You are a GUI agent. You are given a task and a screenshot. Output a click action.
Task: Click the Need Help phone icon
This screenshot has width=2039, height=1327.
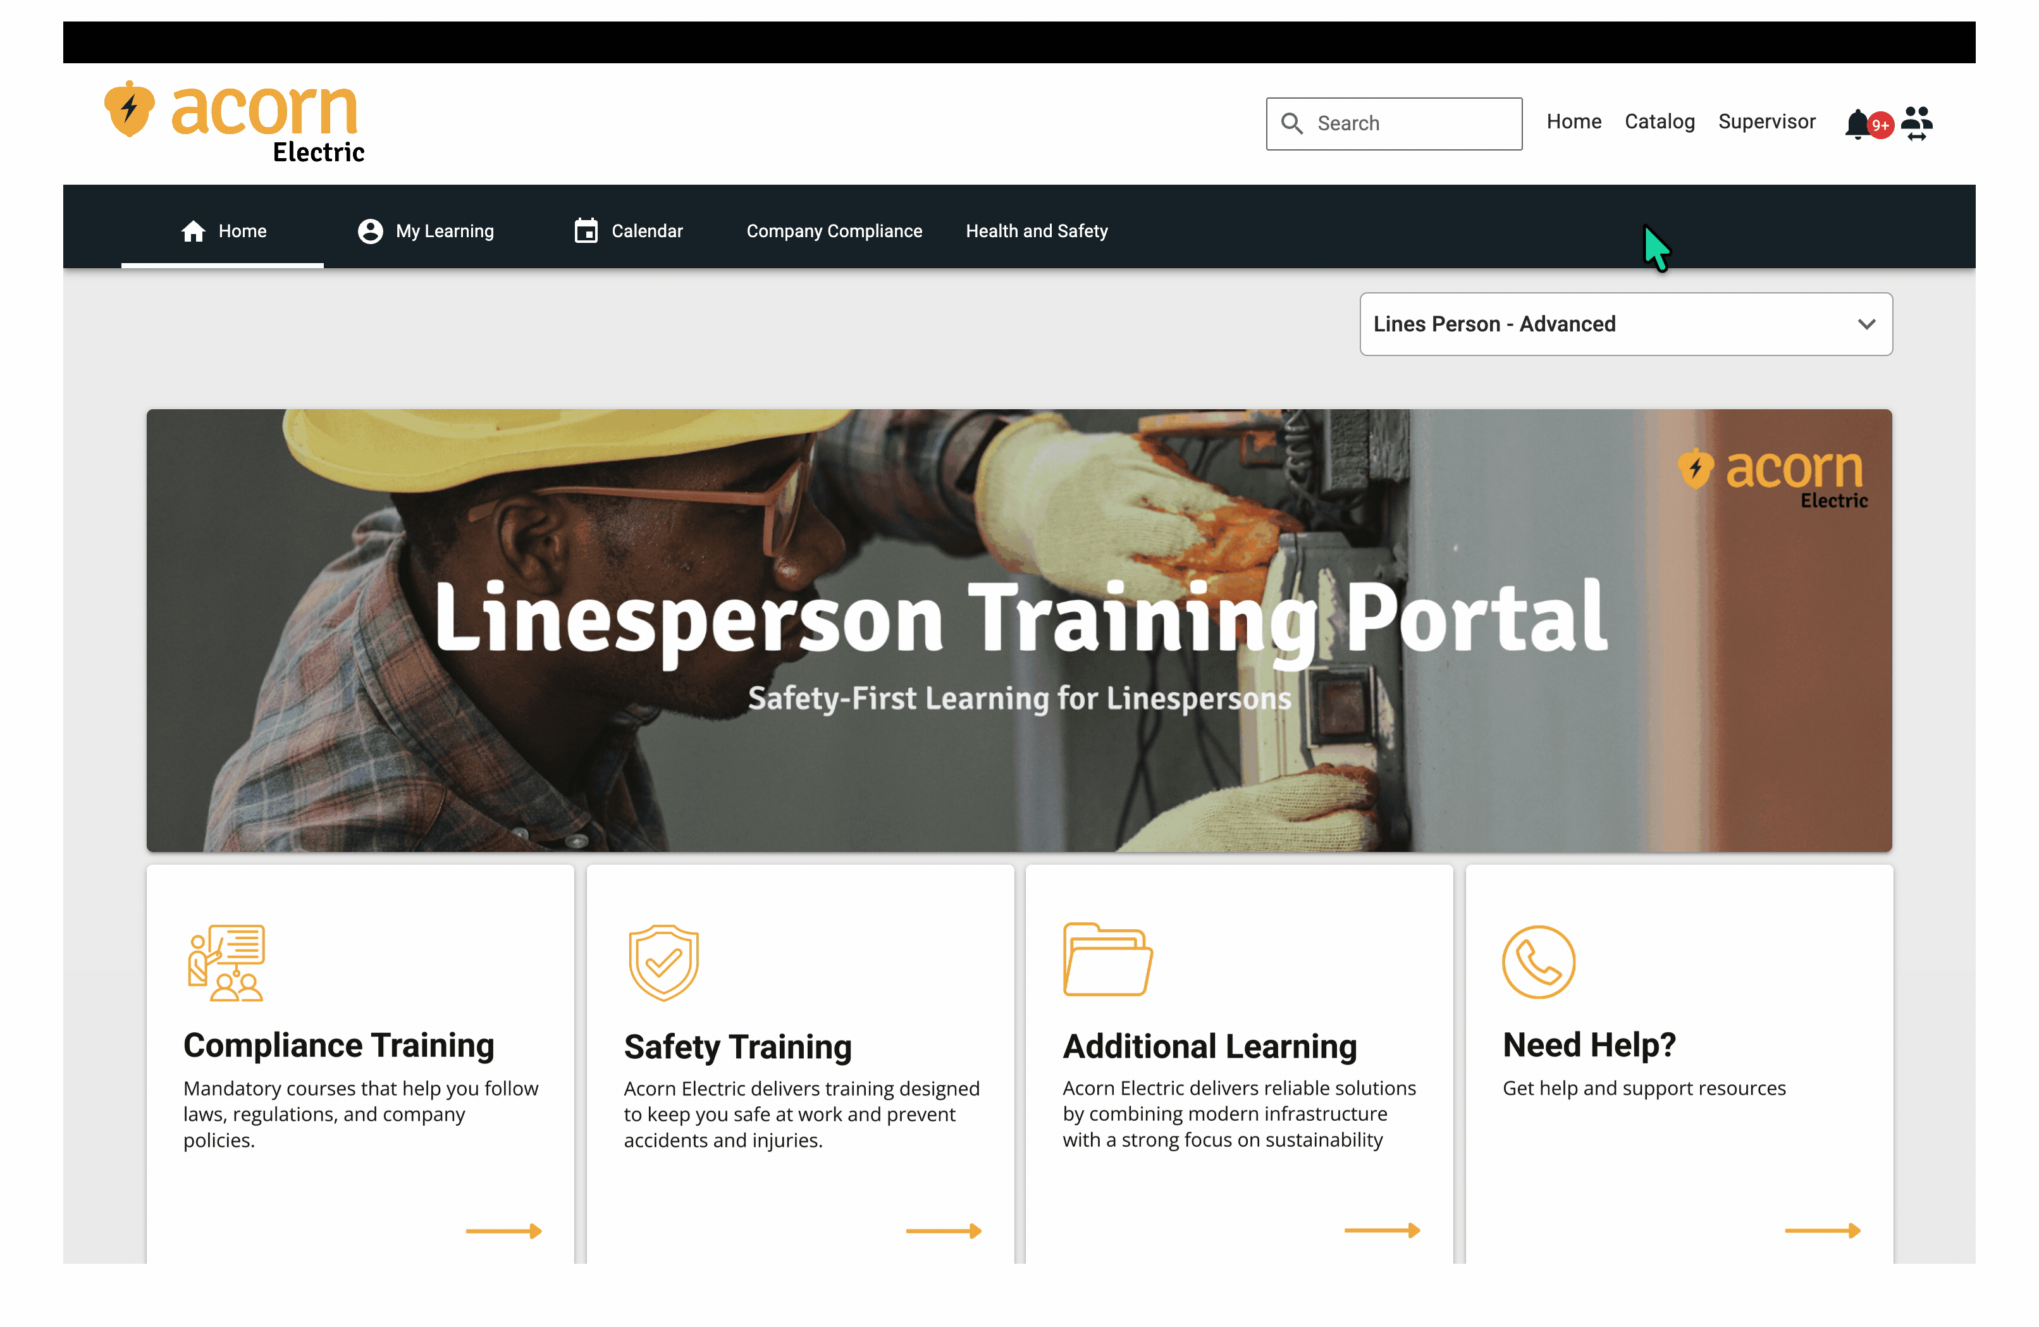tap(1539, 961)
